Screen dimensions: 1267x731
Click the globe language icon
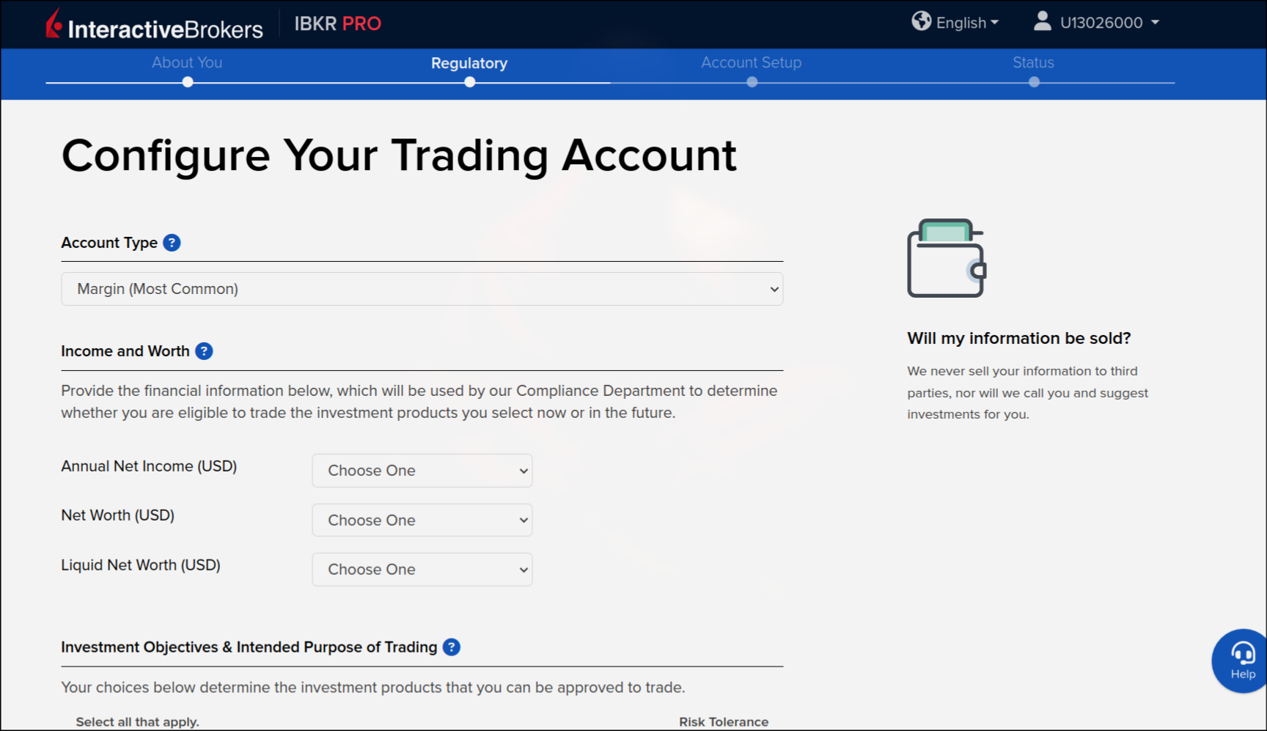pyautogui.click(x=921, y=21)
